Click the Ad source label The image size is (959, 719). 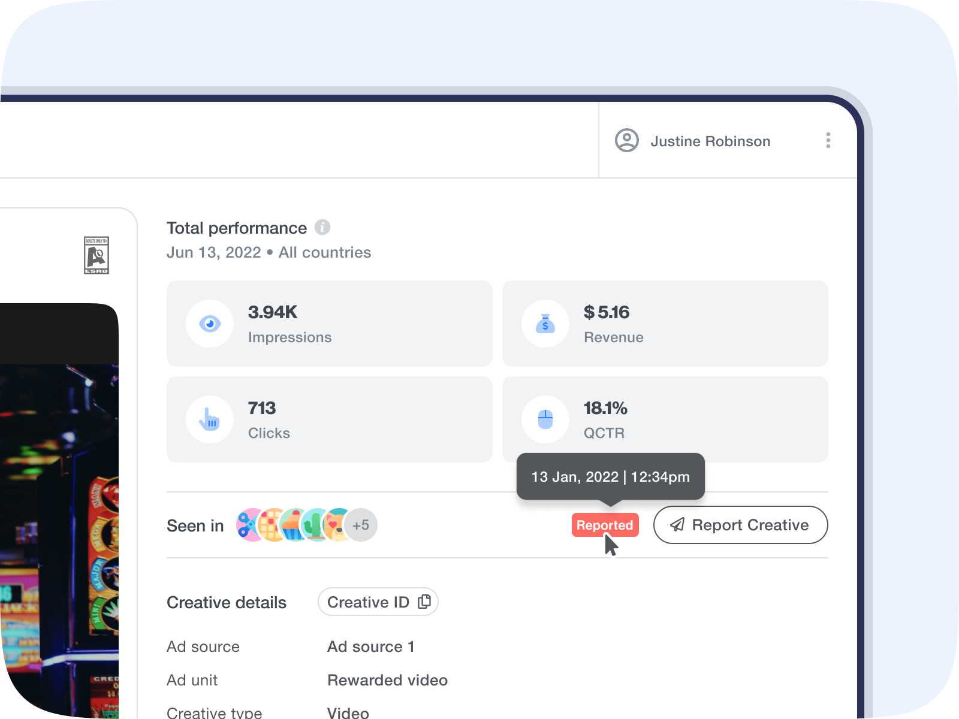coord(203,647)
